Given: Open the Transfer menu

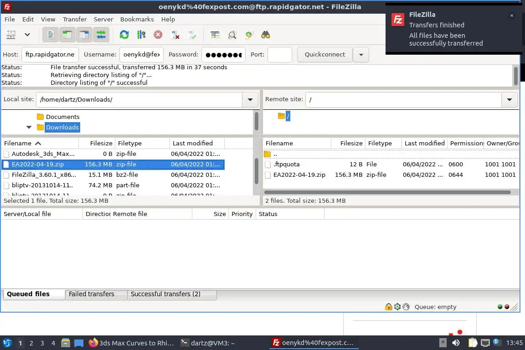Looking at the screenshot, I should click(x=75, y=20).
